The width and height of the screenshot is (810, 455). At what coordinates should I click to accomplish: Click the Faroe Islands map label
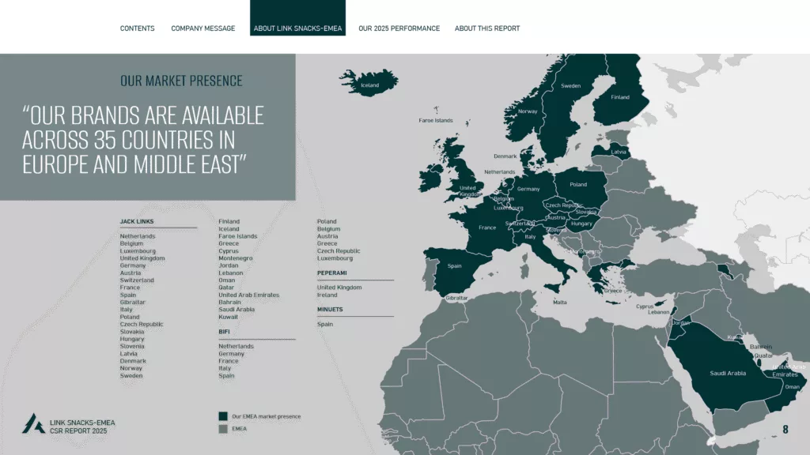point(436,120)
